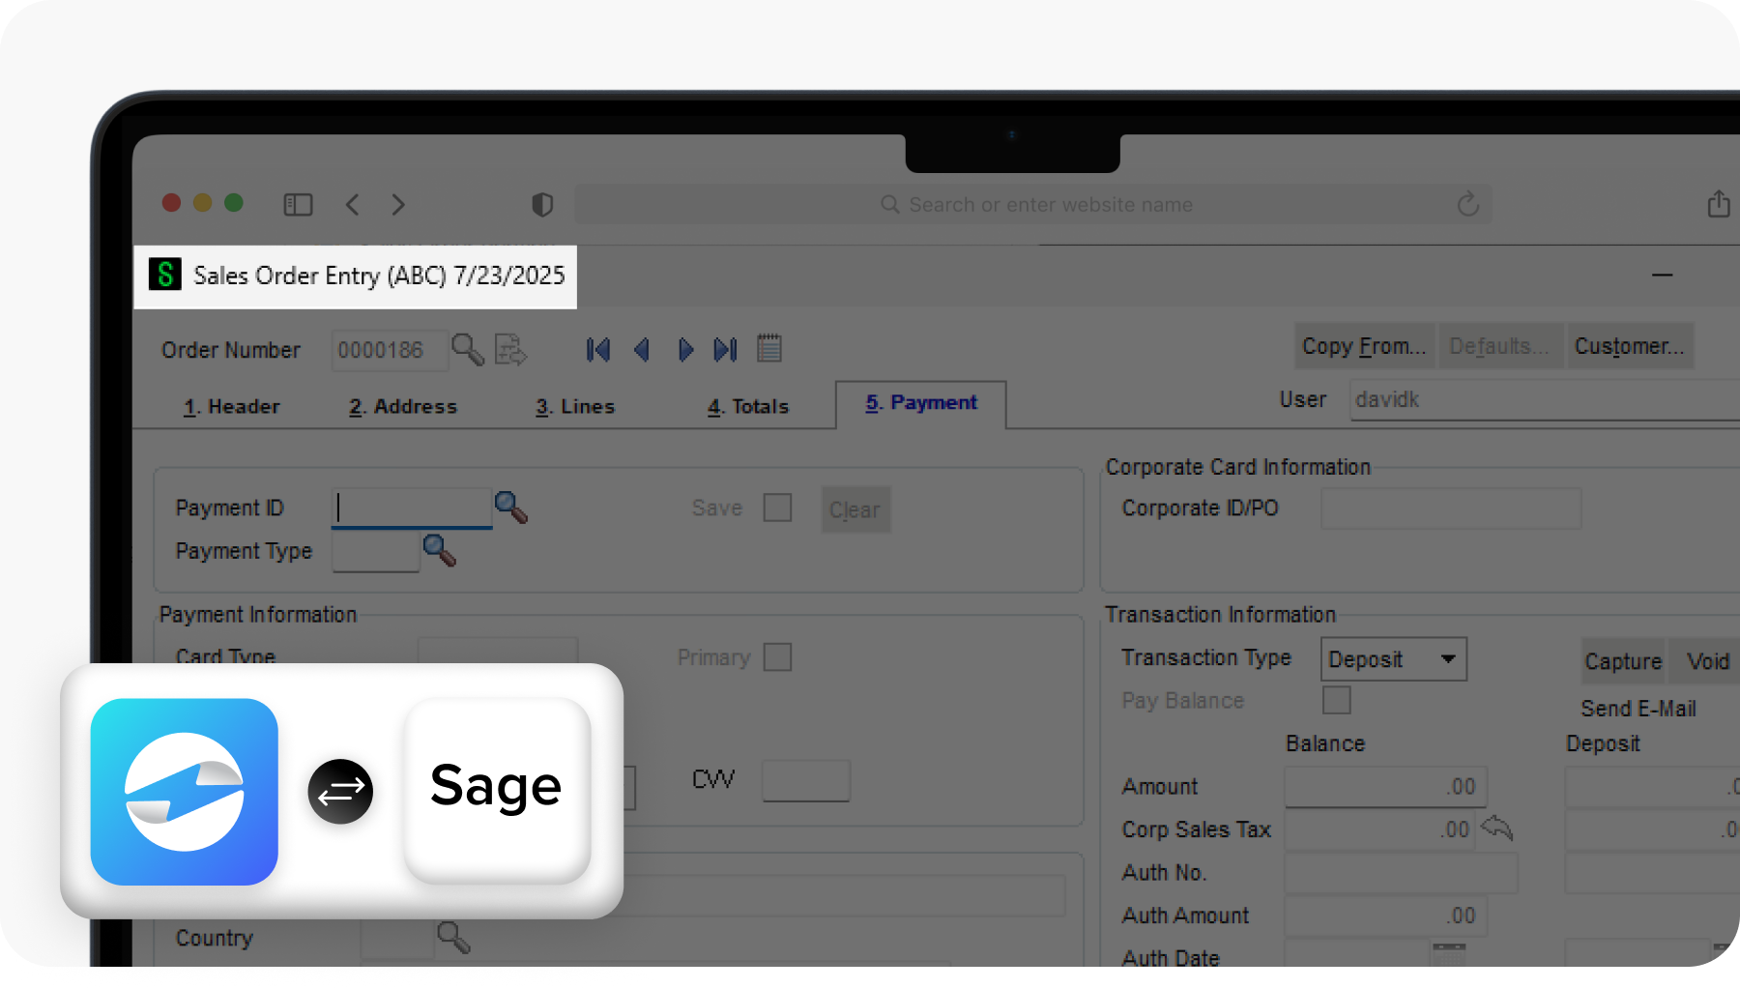Enable the Save payment checkbox
The width and height of the screenshot is (1740, 989).
(777, 507)
